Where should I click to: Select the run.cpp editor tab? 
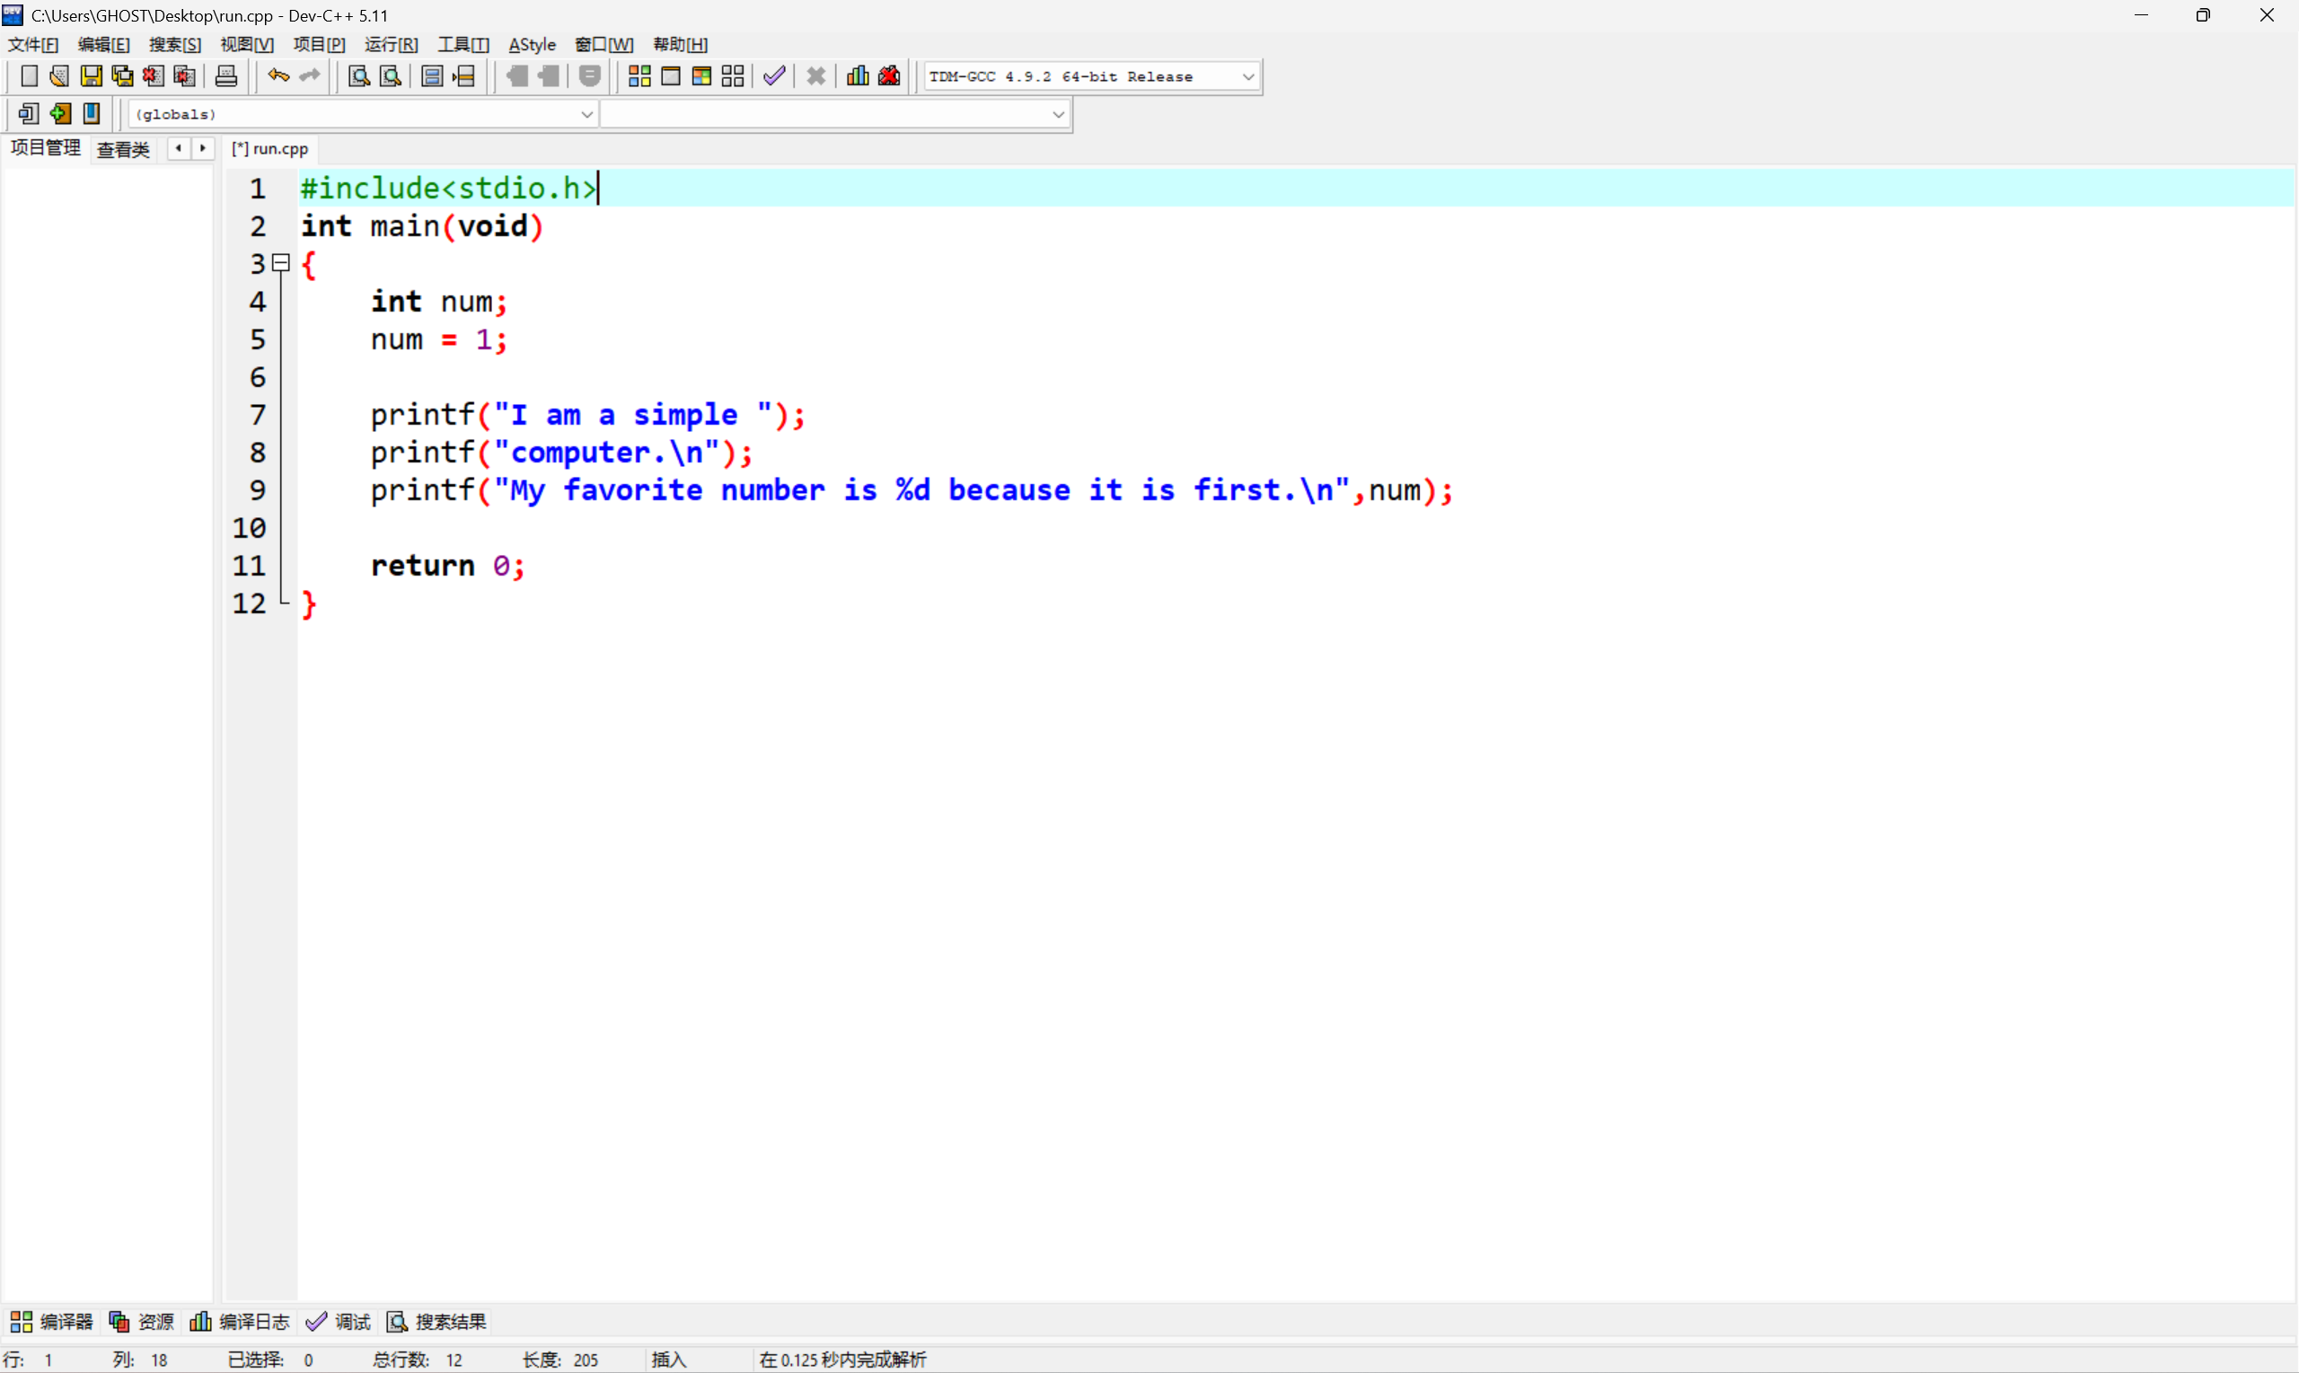(x=270, y=149)
